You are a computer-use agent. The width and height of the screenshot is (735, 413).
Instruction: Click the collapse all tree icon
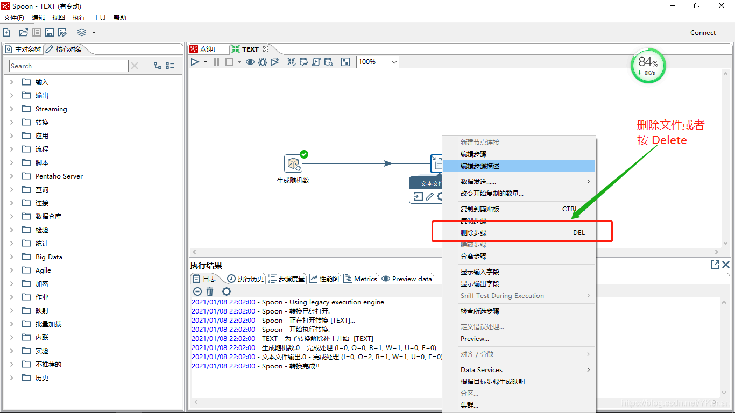(170, 66)
